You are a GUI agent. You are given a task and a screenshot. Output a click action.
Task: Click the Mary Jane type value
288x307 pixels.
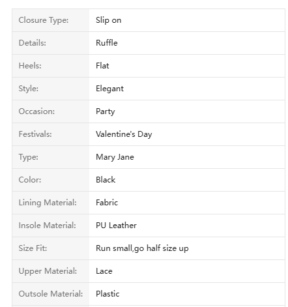click(115, 157)
